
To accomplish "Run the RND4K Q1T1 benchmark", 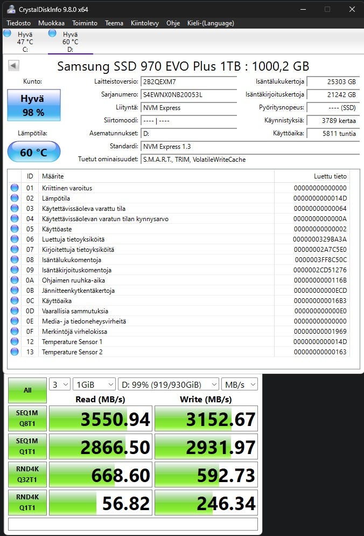I will click(27, 502).
